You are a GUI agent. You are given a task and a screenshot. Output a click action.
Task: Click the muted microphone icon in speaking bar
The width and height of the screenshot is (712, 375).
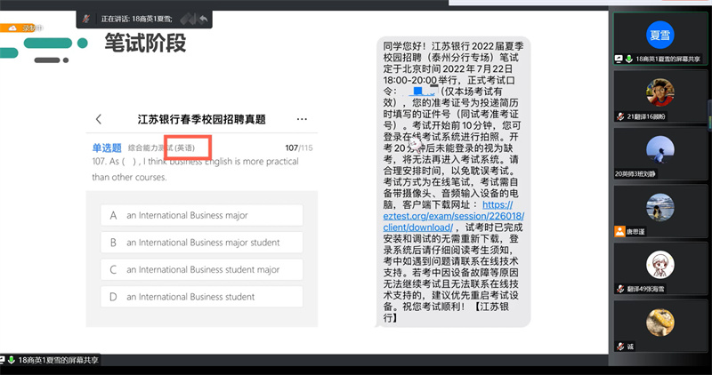pos(86,18)
